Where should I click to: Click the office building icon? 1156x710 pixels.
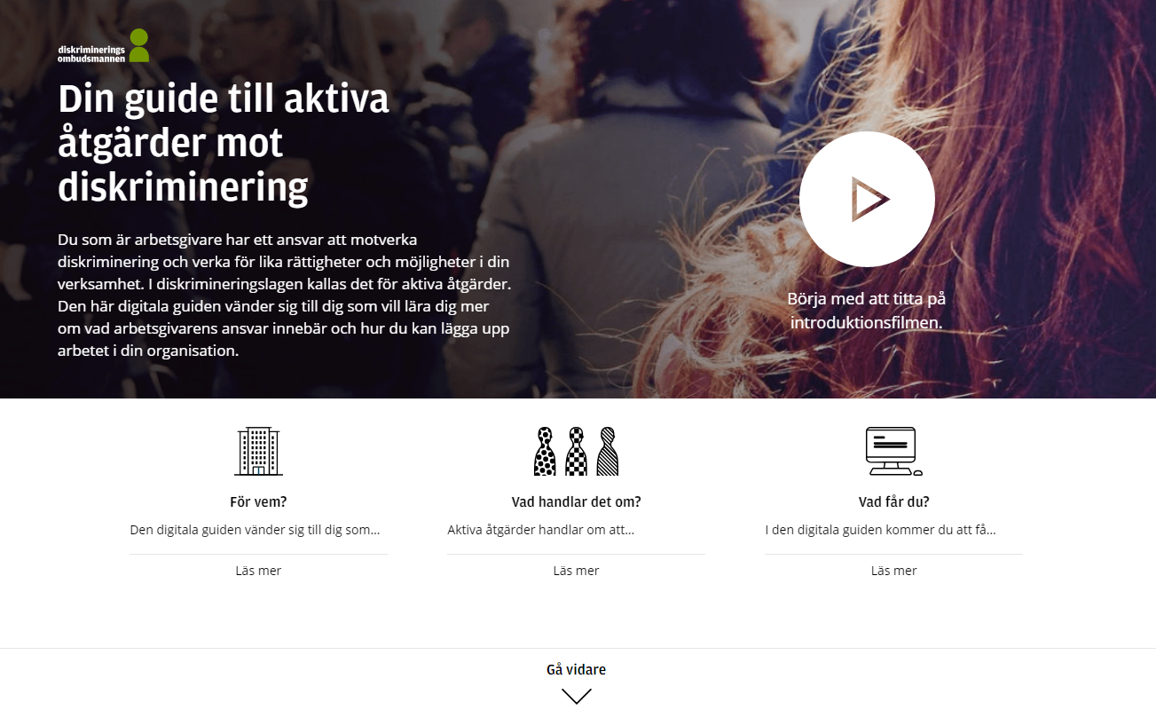click(258, 451)
